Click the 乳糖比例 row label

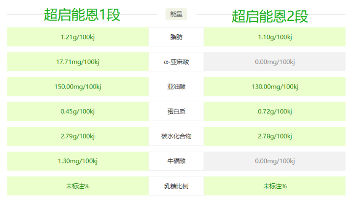click(x=176, y=186)
